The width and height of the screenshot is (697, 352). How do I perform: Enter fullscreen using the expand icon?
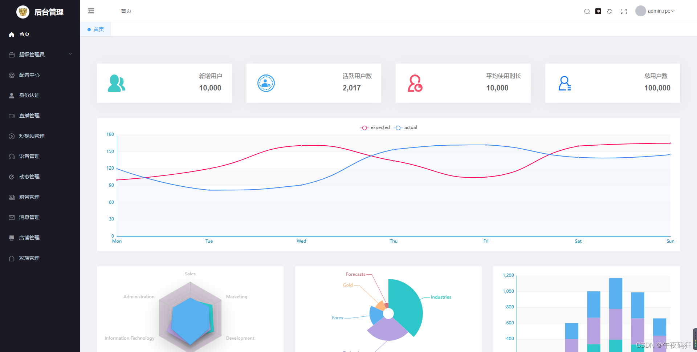(x=624, y=11)
